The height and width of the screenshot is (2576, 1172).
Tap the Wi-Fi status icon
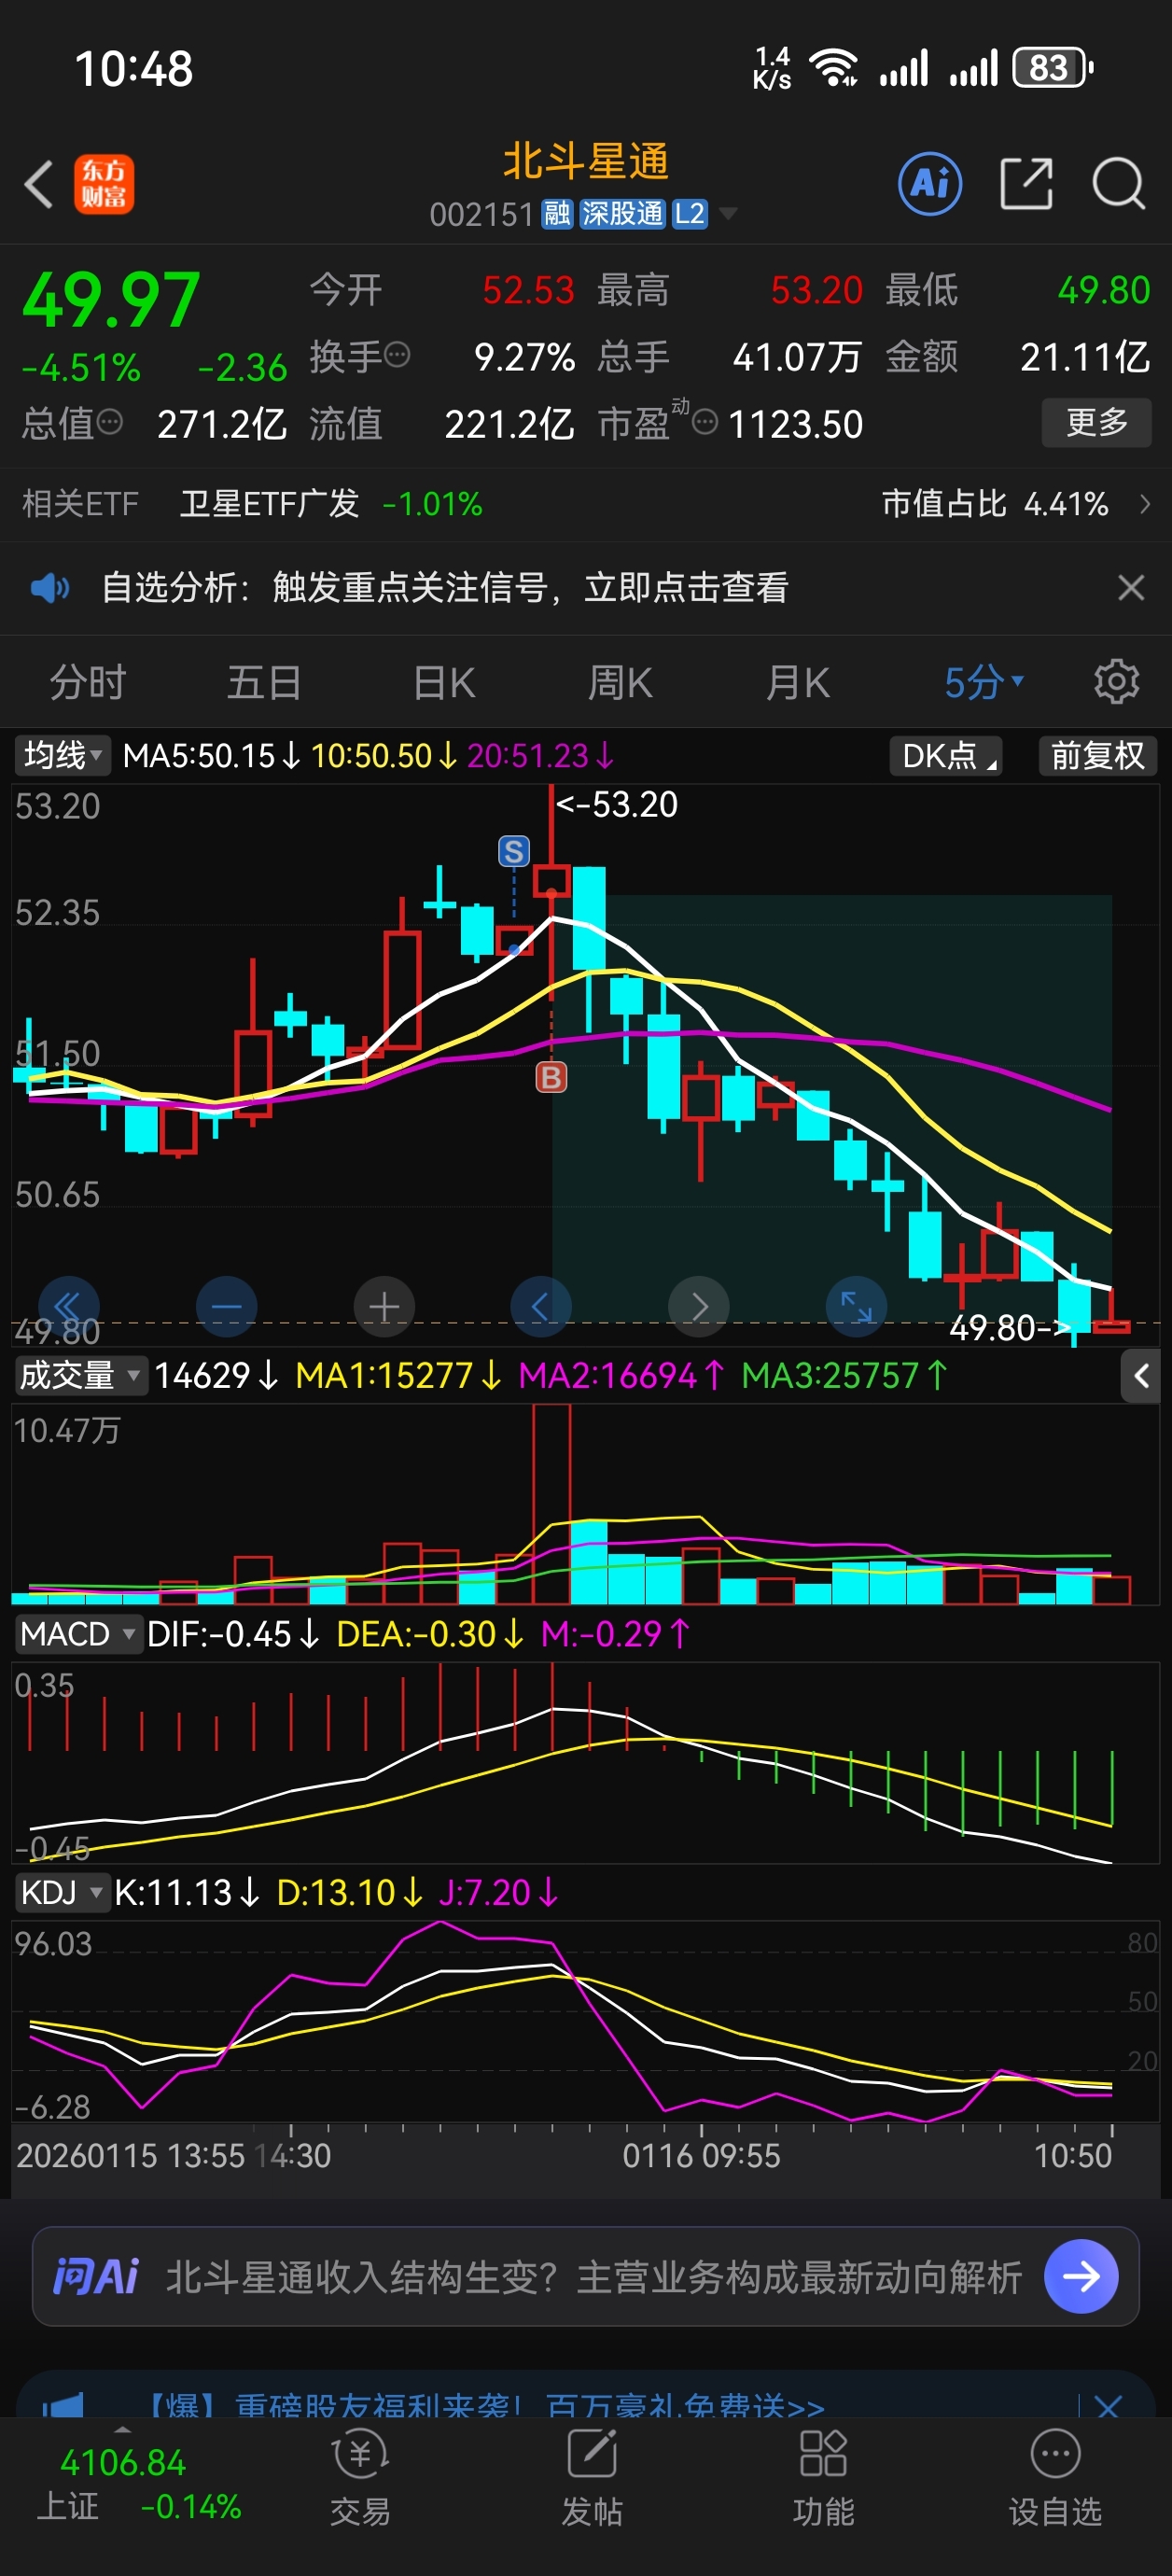pyautogui.click(x=834, y=68)
